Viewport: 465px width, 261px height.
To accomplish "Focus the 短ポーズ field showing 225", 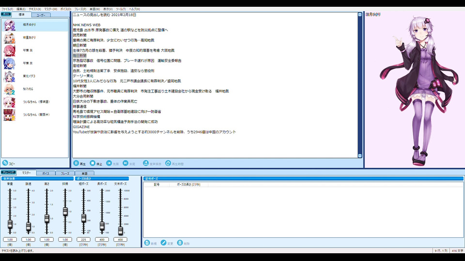I will click(x=83, y=239).
